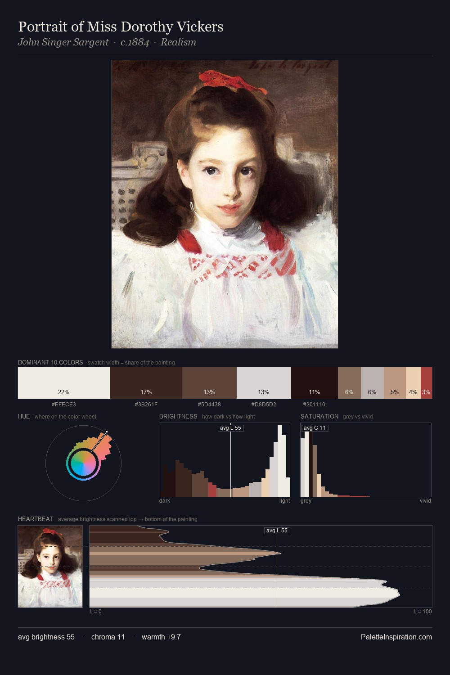Viewport: 450px width, 675px height.
Task: Select the 13% light grey swatch
Action: (x=264, y=383)
